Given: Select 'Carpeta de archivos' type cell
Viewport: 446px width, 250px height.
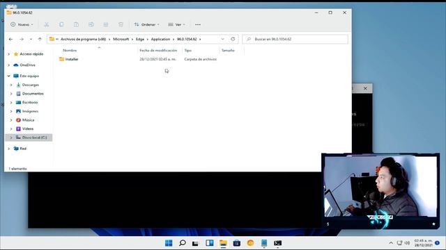Looking at the screenshot, I should (200, 59).
